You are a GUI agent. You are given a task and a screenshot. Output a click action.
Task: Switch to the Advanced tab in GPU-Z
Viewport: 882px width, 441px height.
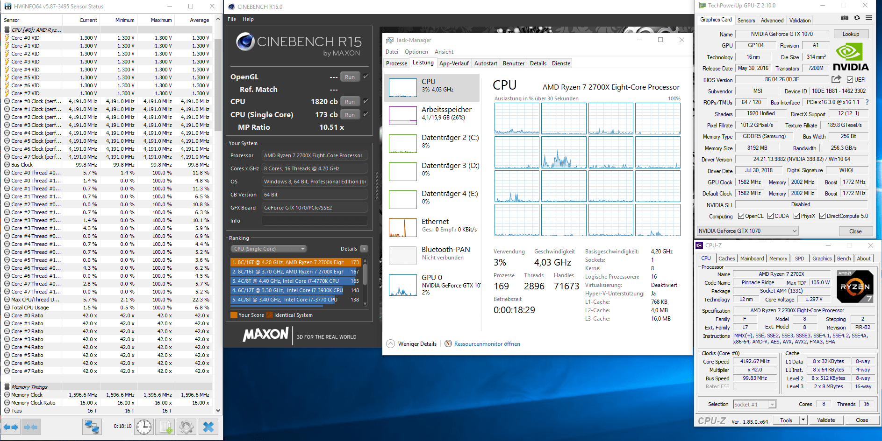point(772,20)
